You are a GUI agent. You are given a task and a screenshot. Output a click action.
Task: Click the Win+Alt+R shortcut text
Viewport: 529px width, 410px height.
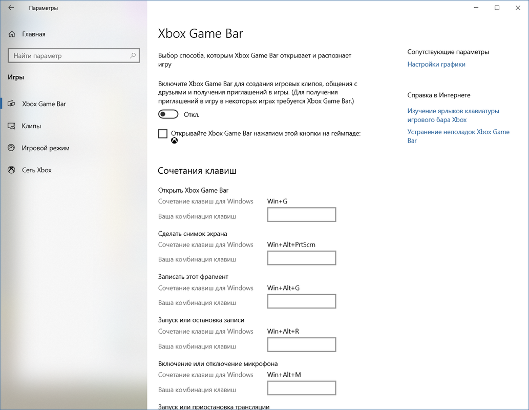[x=283, y=331]
